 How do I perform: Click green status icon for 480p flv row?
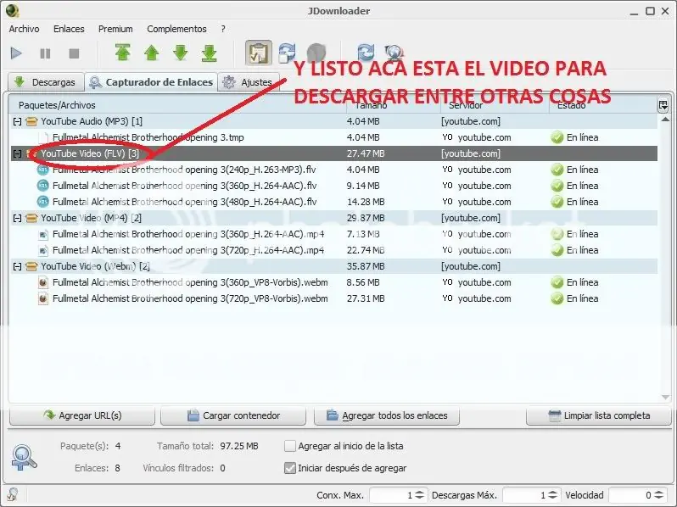point(557,202)
